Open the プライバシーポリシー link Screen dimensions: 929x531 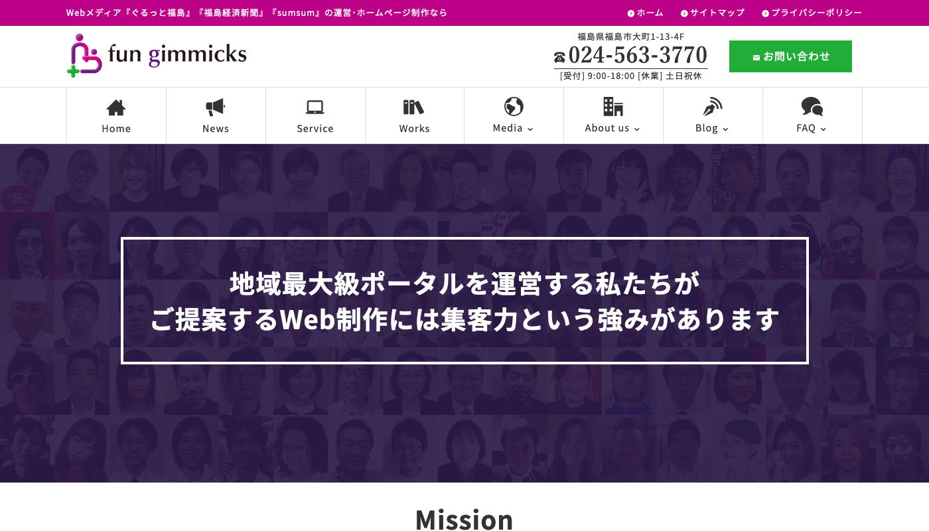[x=816, y=13]
